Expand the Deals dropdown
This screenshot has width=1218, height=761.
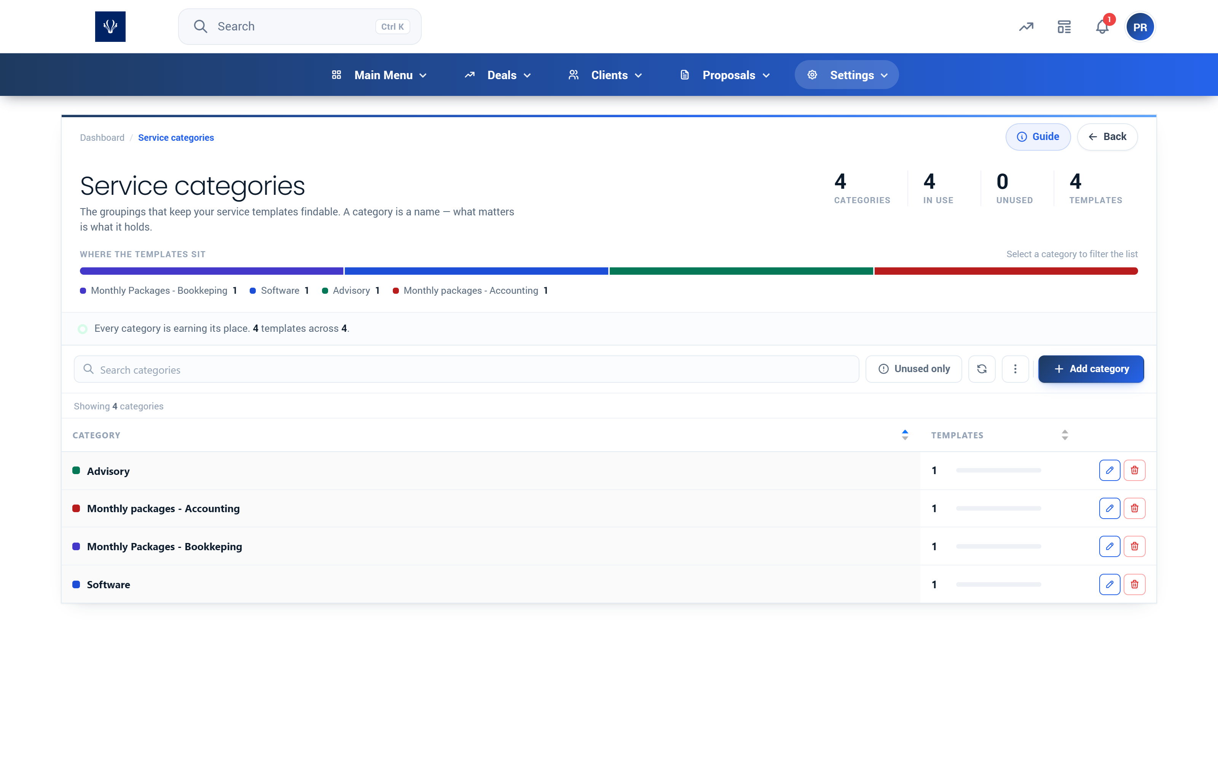coord(497,75)
